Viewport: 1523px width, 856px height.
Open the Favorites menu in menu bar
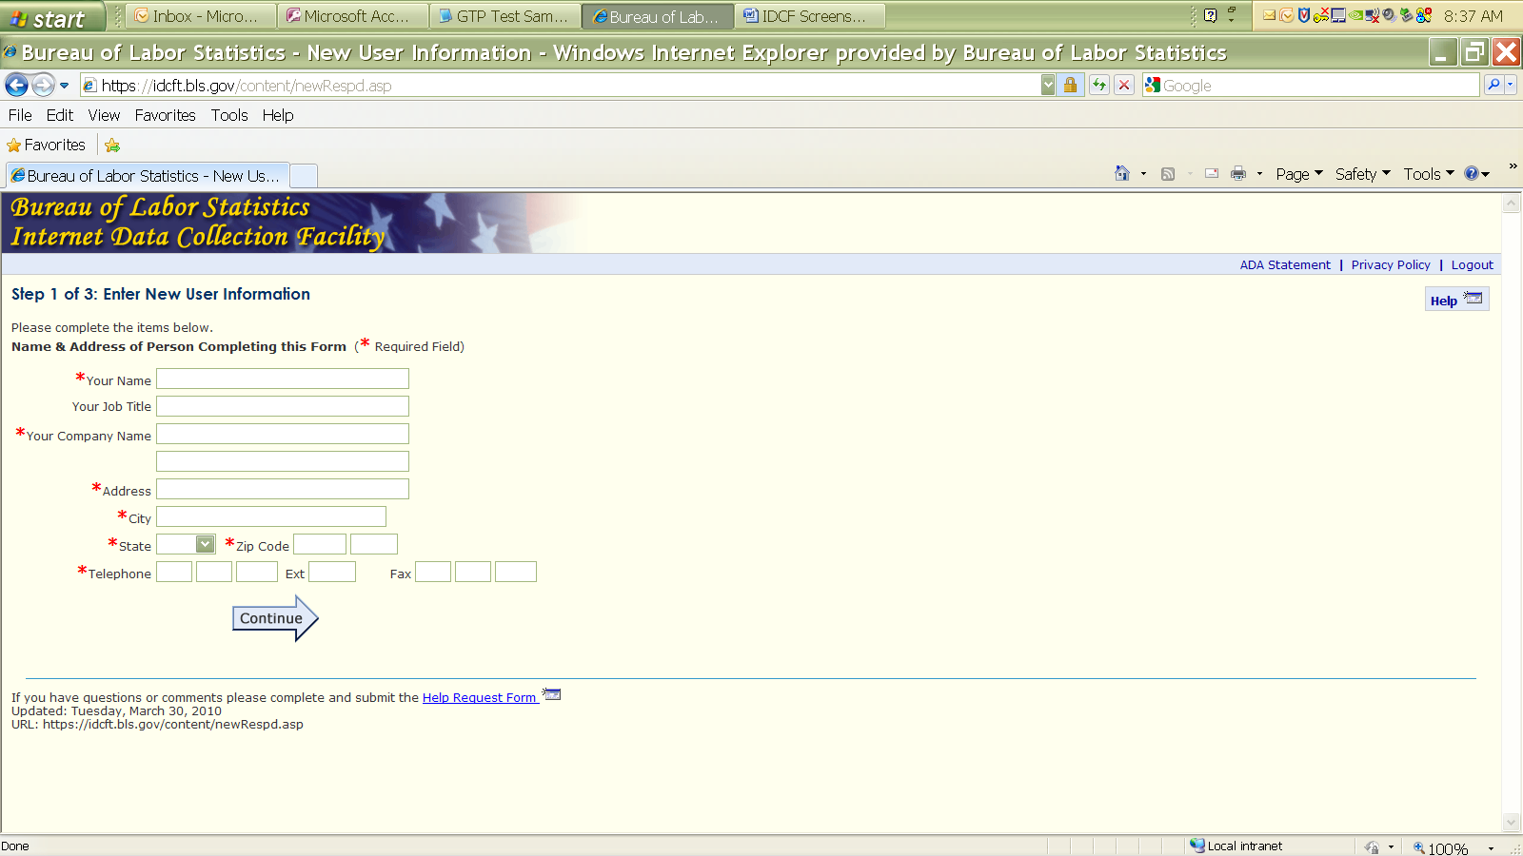[x=165, y=115]
